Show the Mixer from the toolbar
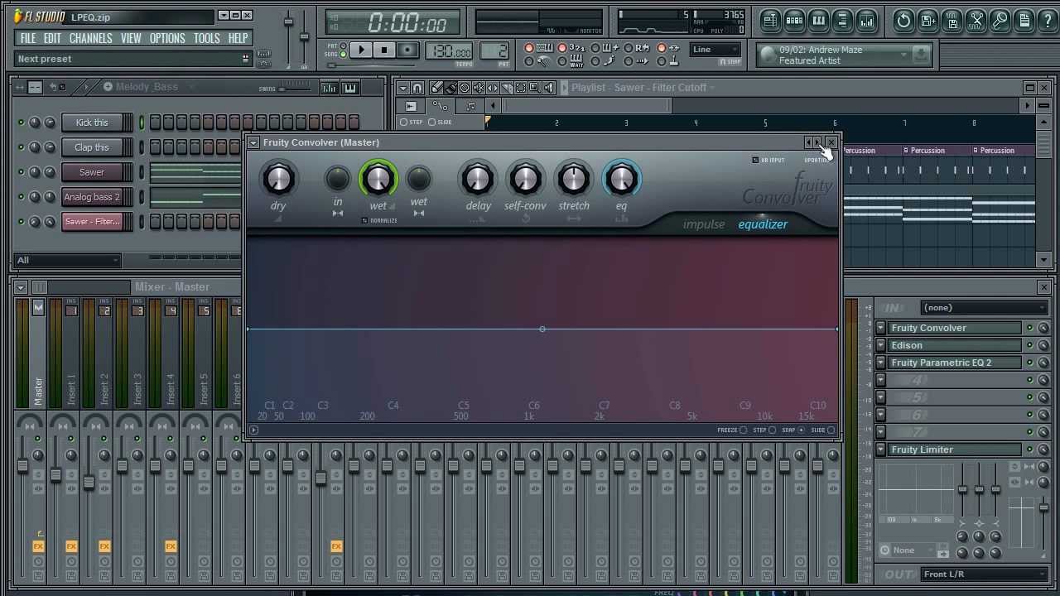1060x596 pixels. tap(866, 20)
